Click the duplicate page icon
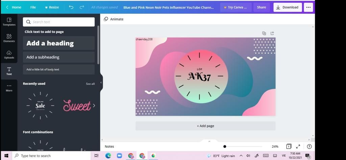346x160 pixels. 264,33
